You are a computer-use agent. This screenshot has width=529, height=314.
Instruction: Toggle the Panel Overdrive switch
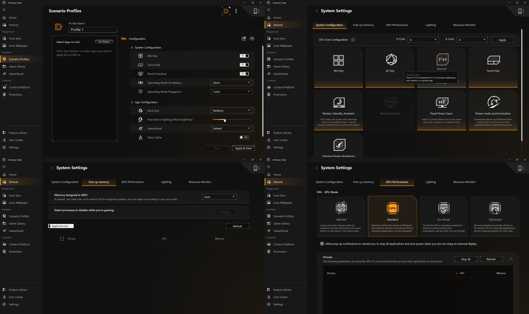pyautogui.click(x=244, y=74)
